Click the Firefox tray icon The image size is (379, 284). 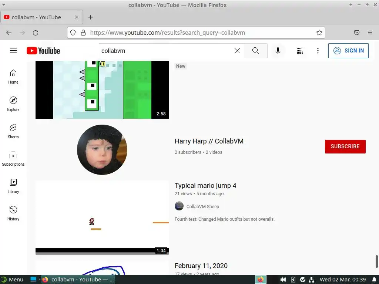(x=260, y=280)
